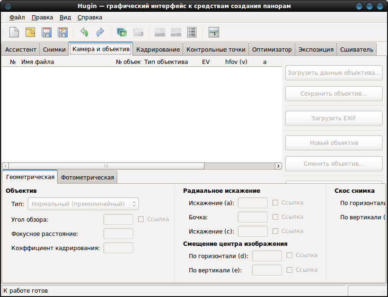388x297 pixels.
Task: Switch to the Экспозиция tab
Action: [x=316, y=50]
